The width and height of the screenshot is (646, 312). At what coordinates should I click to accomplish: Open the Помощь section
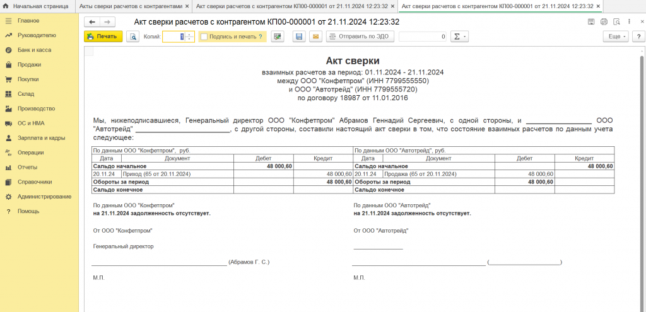click(28, 211)
